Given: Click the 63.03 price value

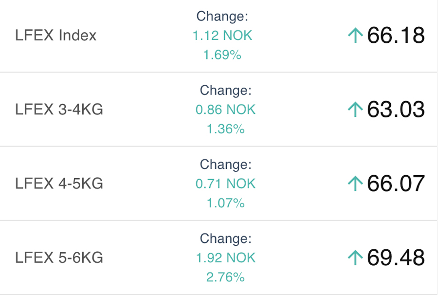Looking at the screenshot, I should [x=396, y=110].
